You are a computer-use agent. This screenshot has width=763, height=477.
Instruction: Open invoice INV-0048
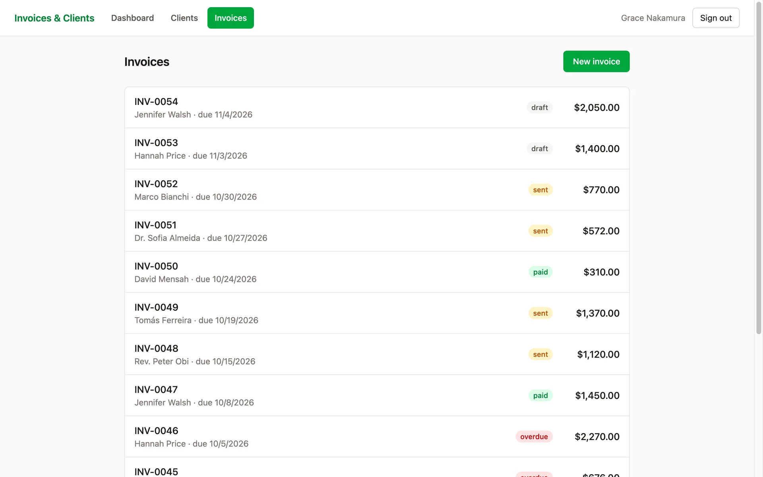click(x=377, y=354)
